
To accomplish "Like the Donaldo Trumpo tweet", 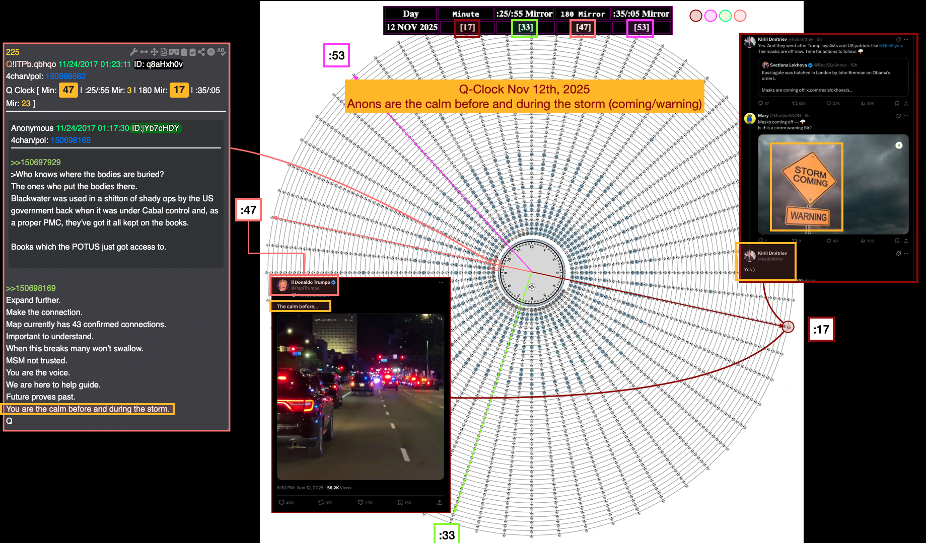I will click(361, 502).
